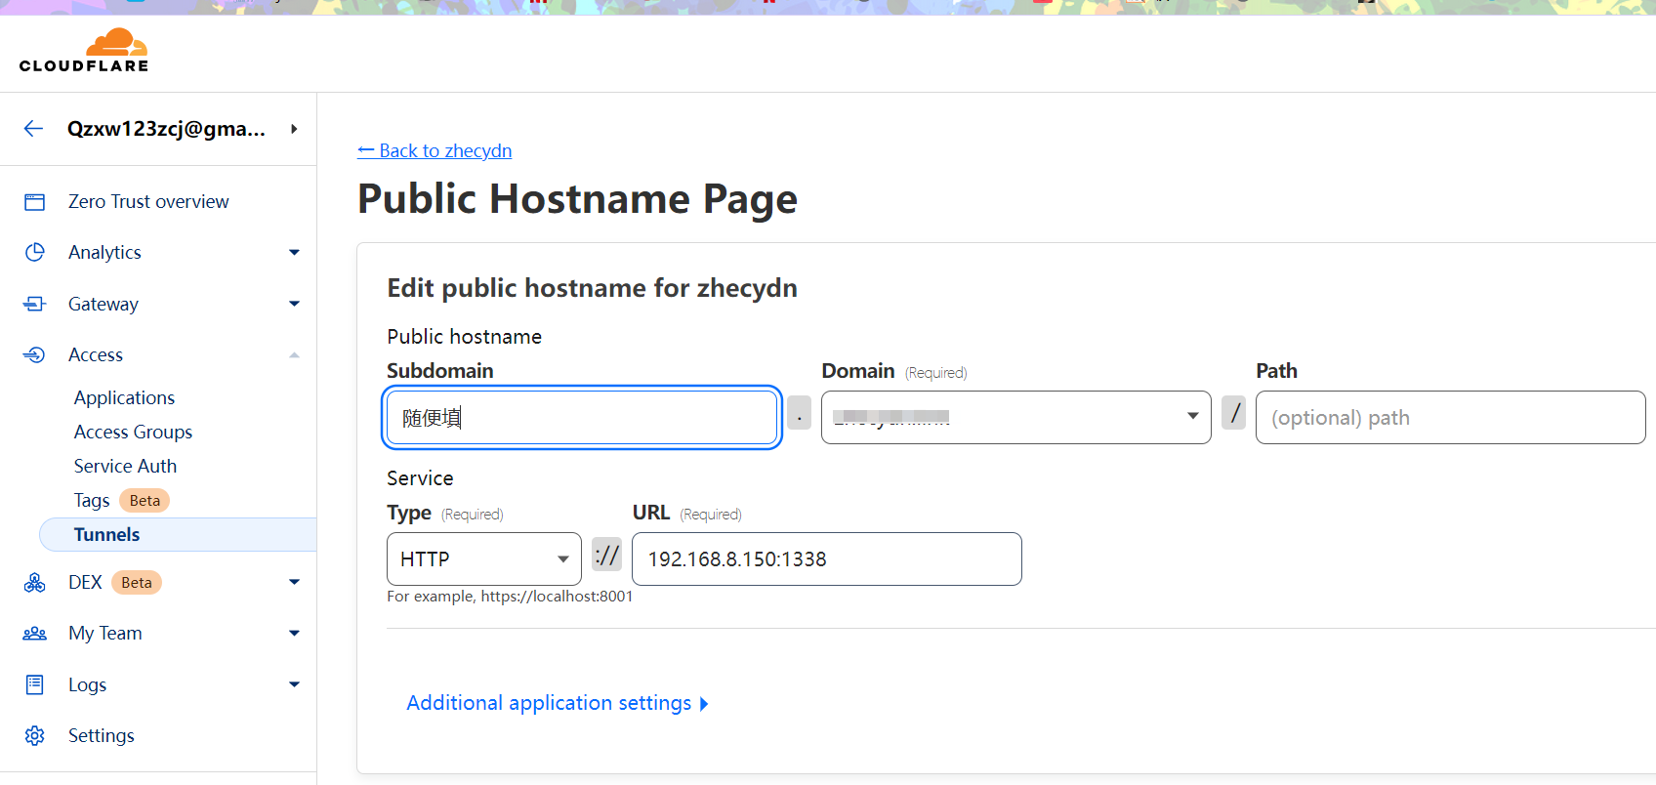The height and width of the screenshot is (785, 1656).
Task: Expand Additional application settings
Action: [557, 703]
